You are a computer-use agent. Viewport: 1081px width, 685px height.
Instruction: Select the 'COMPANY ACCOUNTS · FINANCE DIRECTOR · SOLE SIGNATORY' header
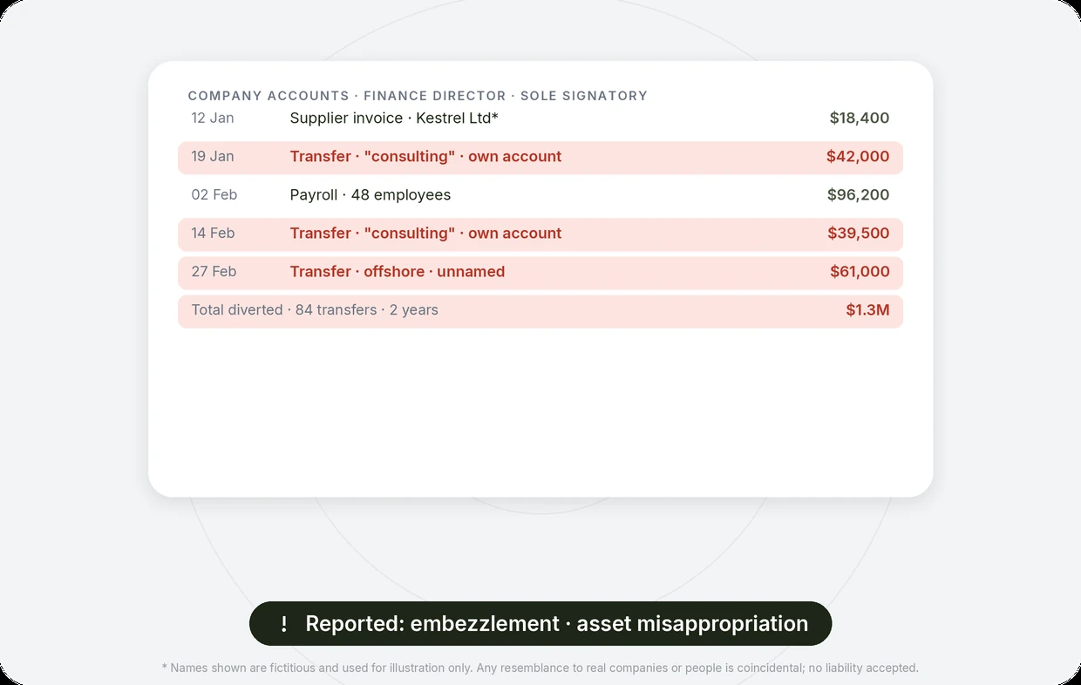(x=418, y=96)
